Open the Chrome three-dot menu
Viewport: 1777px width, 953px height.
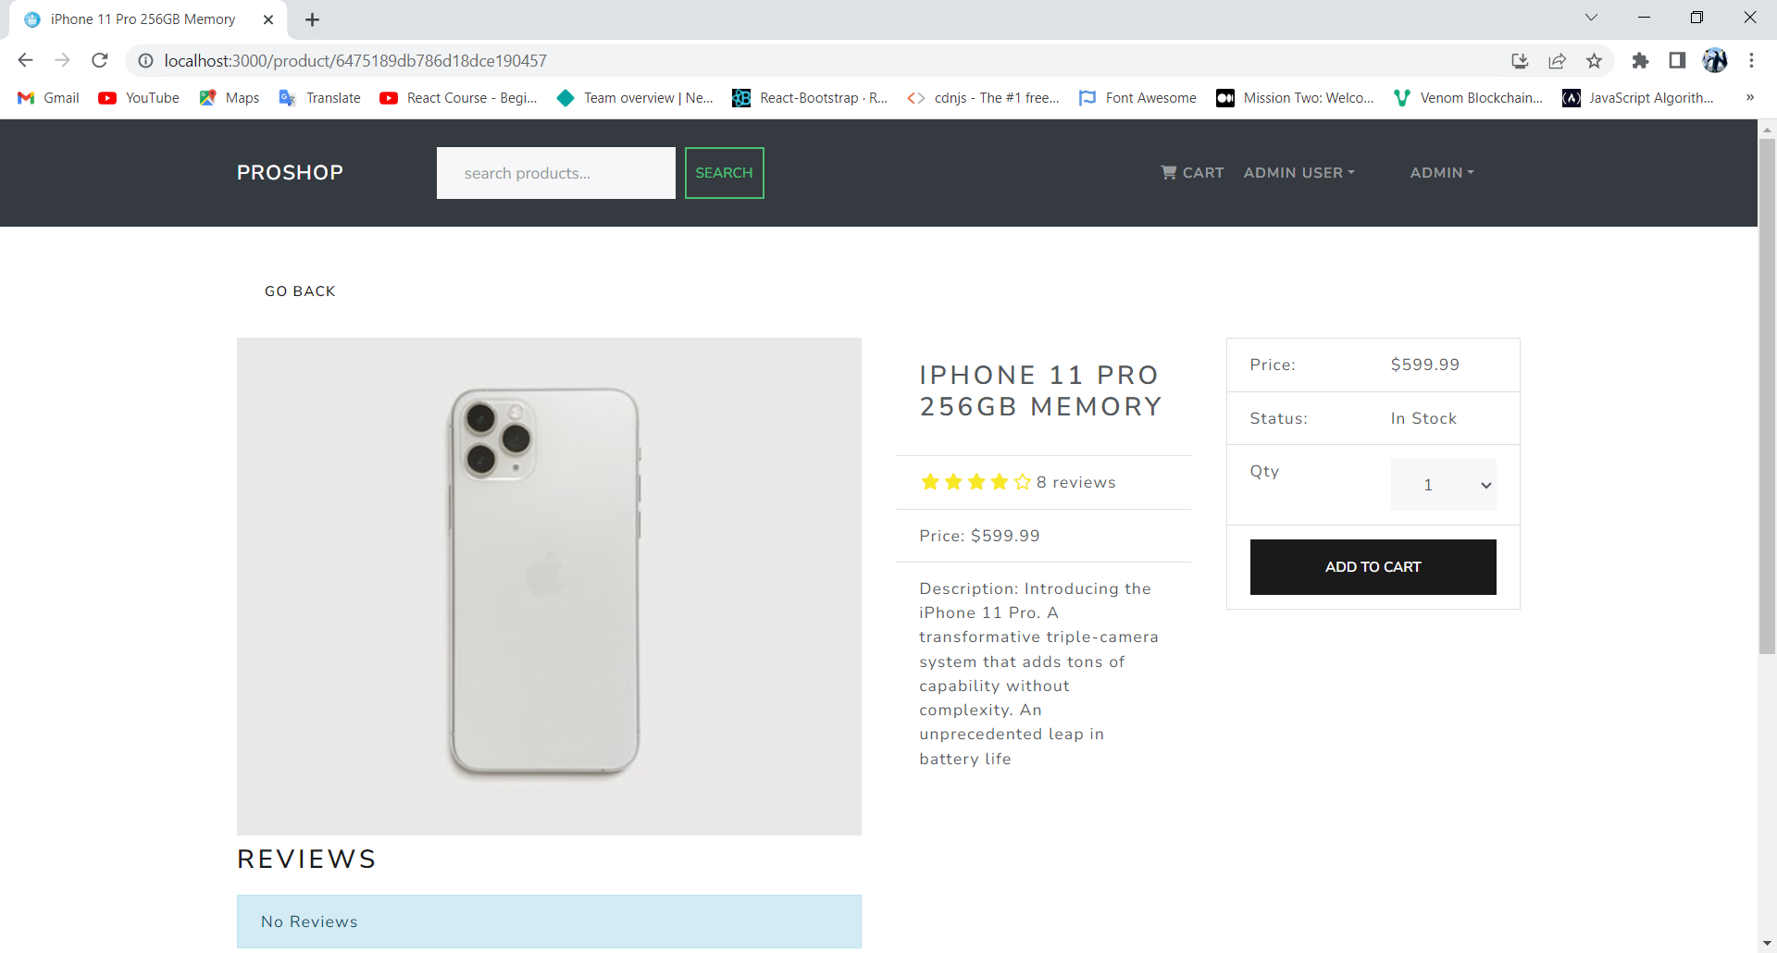1751,60
